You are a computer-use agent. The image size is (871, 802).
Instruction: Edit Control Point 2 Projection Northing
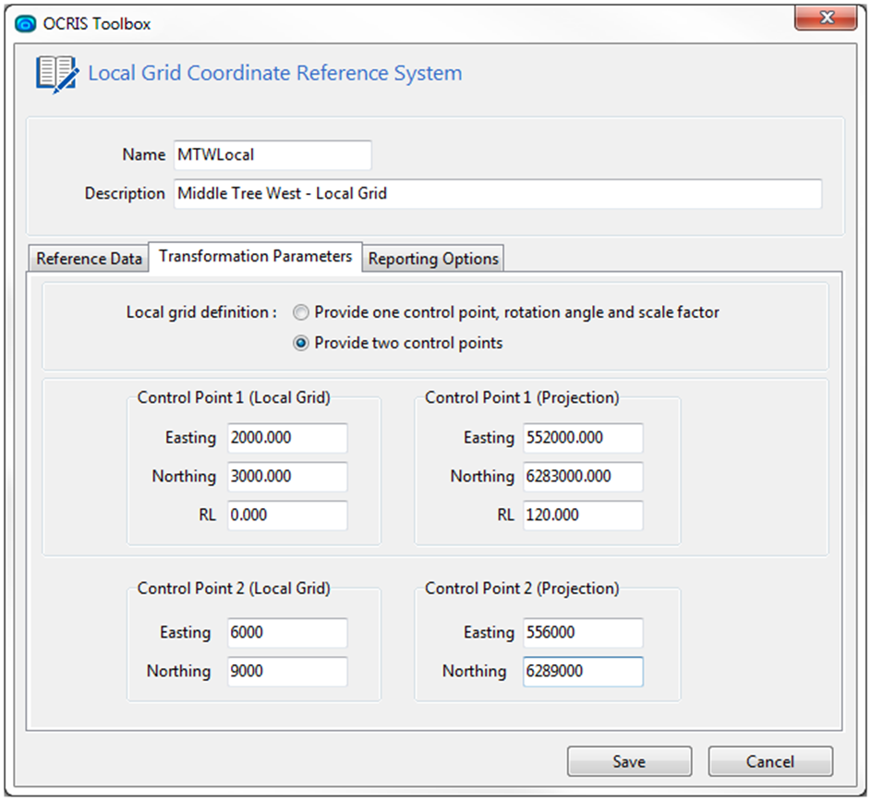(x=583, y=672)
